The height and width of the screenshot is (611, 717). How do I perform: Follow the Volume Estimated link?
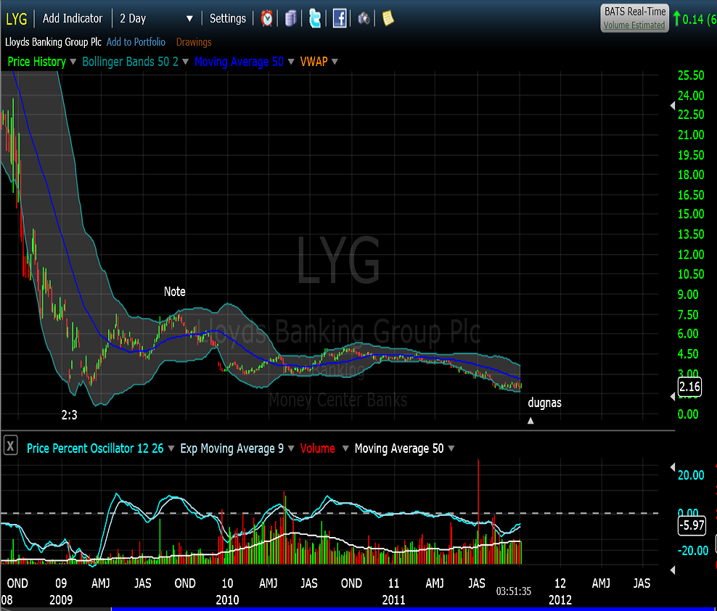634,25
